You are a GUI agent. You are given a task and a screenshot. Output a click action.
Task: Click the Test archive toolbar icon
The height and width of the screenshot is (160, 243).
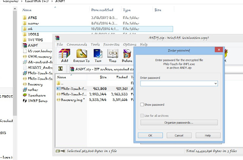click(98, 55)
